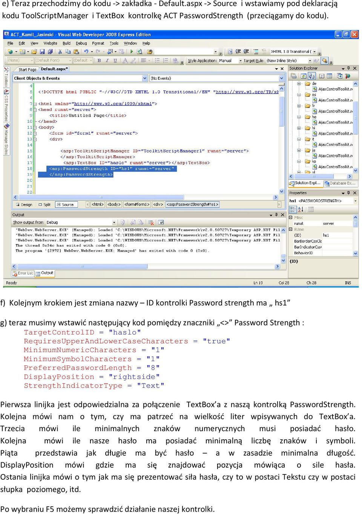Screen dimensions: 362x514
Task: Click the Refresh icon in Solution Explorer
Action: tap(303, 76)
